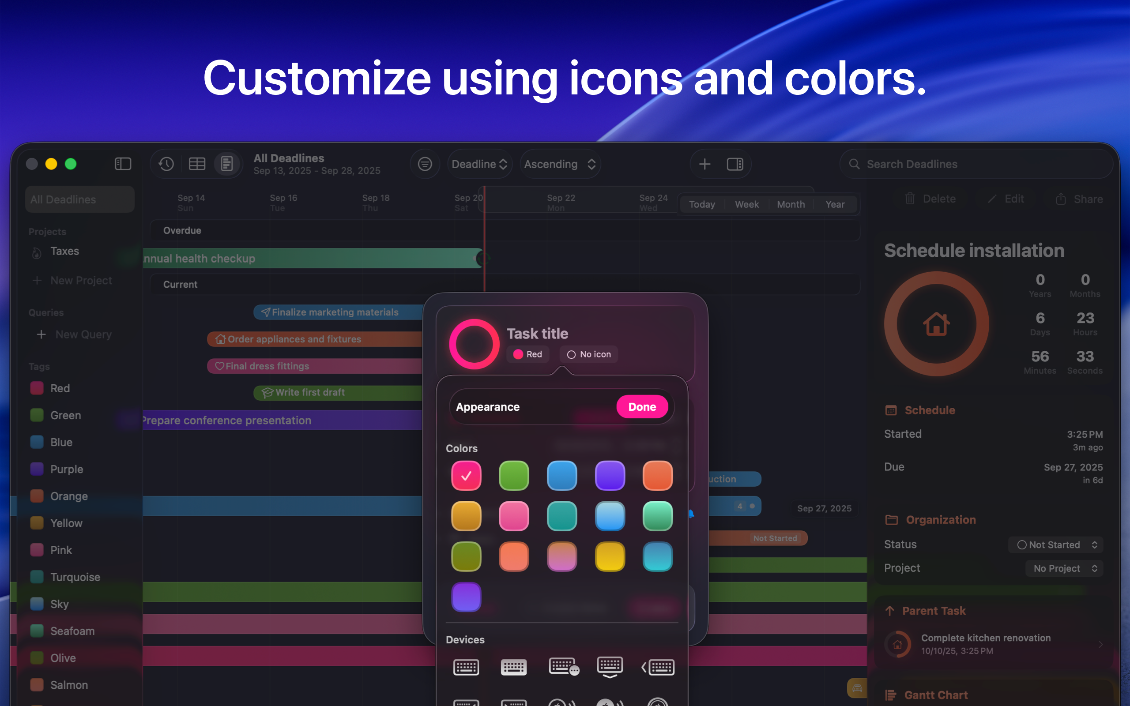Choose the keyboard with ellipsis badge icon
Image resolution: width=1130 pixels, height=706 pixels.
(x=564, y=667)
